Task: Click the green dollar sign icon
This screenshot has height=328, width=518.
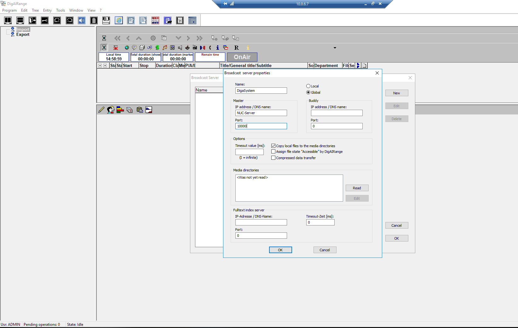Action: tap(157, 47)
